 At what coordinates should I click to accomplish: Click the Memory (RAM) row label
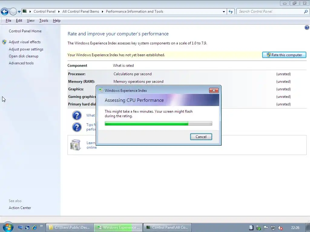click(x=81, y=82)
